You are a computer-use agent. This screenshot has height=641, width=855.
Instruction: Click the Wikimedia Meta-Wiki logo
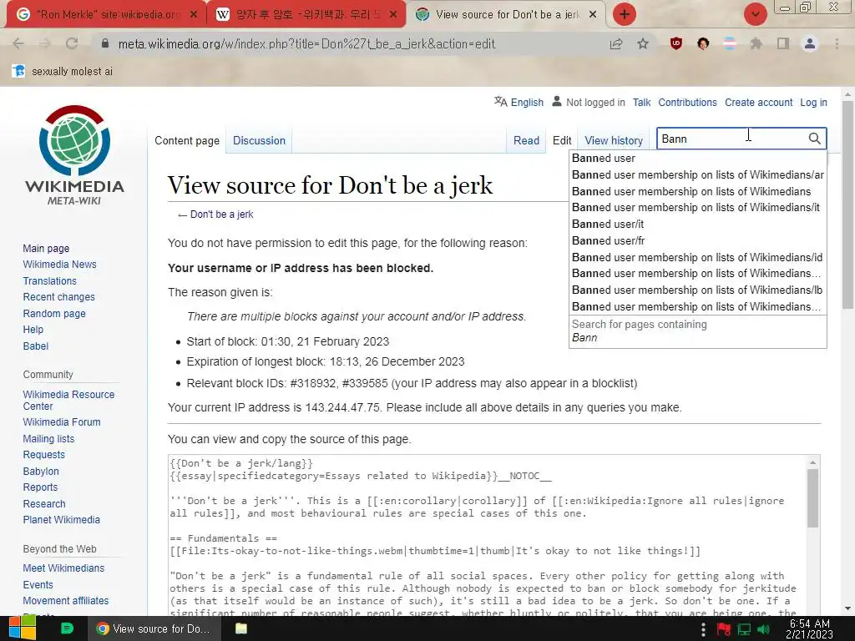(x=74, y=155)
